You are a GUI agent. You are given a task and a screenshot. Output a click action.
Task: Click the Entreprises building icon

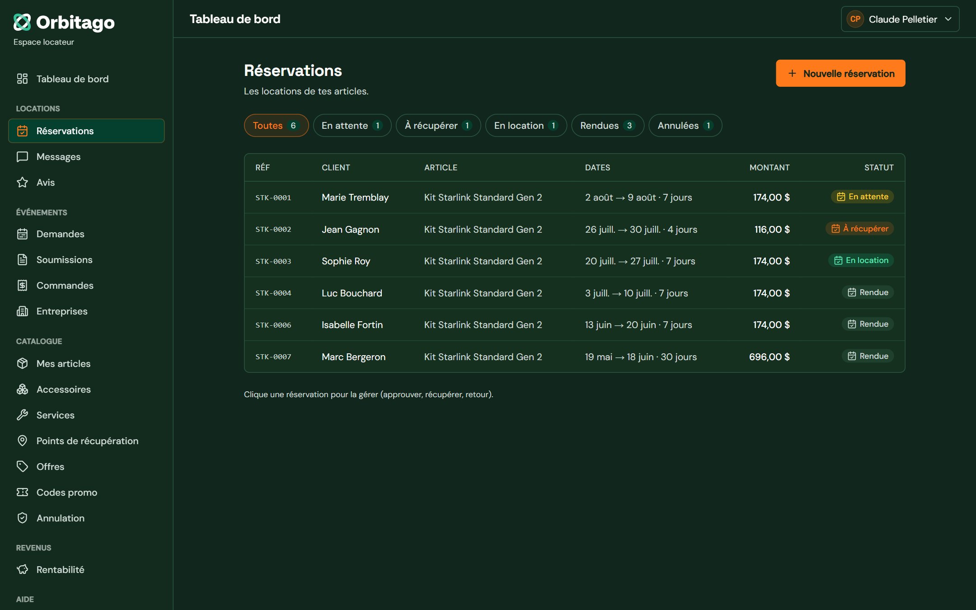tap(22, 311)
